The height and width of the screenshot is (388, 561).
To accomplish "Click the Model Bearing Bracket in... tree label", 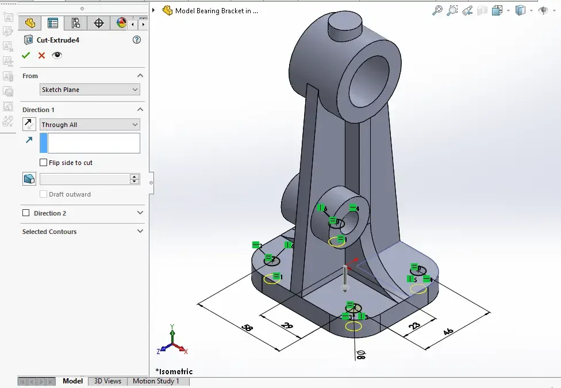I will [217, 11].
